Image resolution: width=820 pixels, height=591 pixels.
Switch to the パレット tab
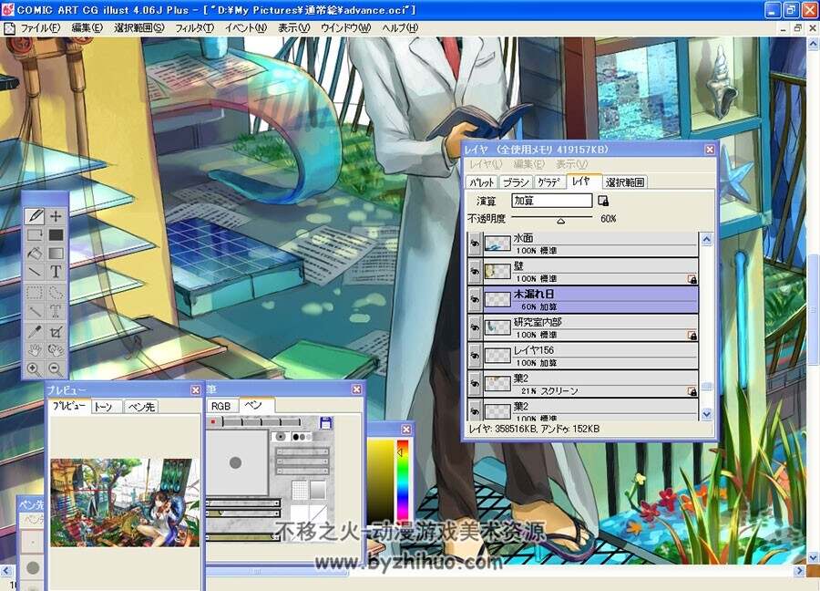pos(482,182)
